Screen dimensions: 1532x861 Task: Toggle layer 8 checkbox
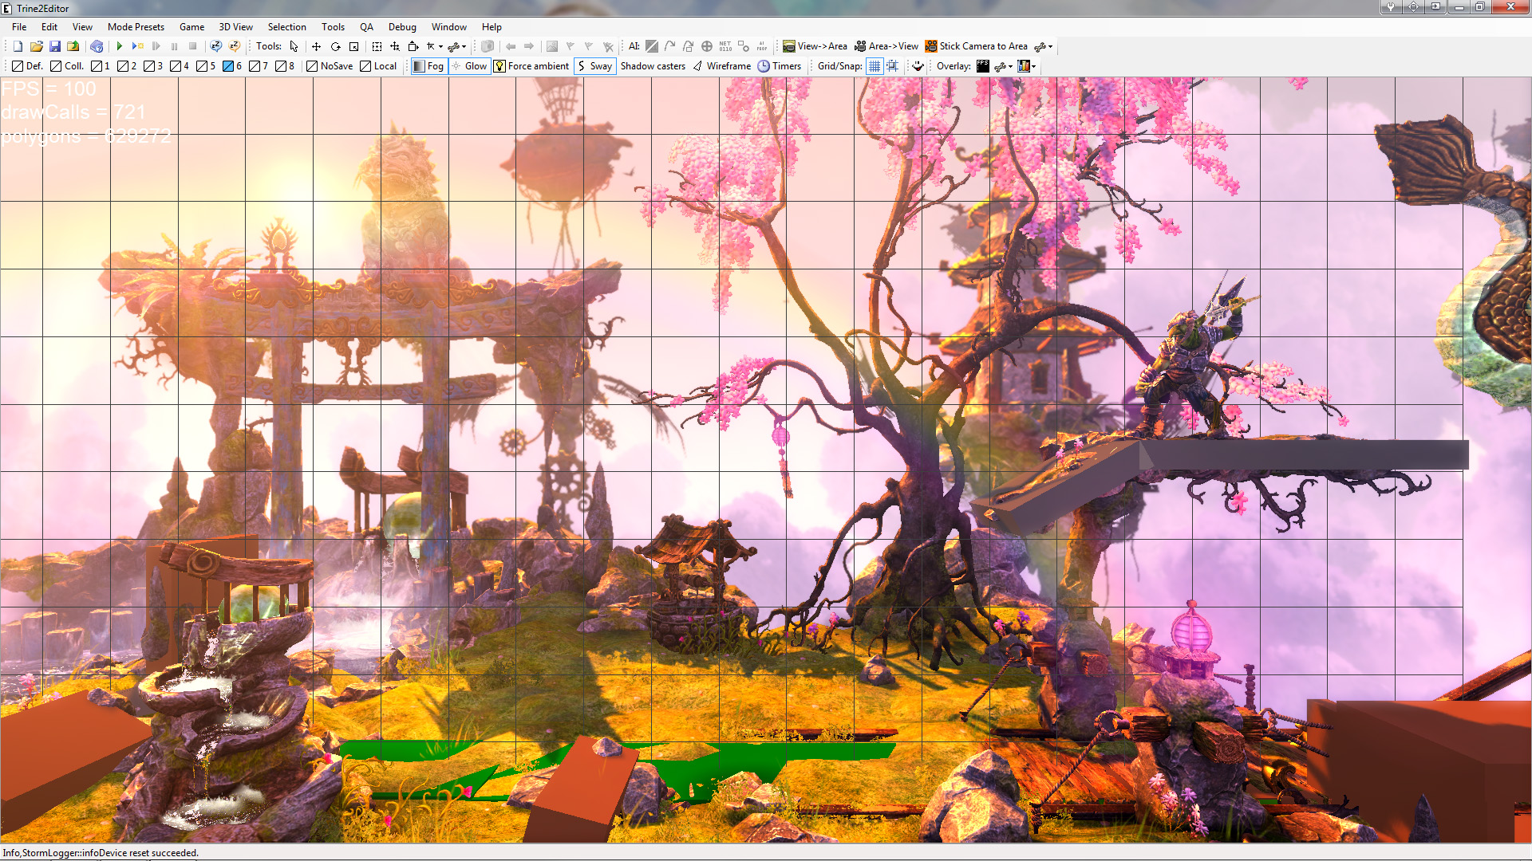click(285, 66)
